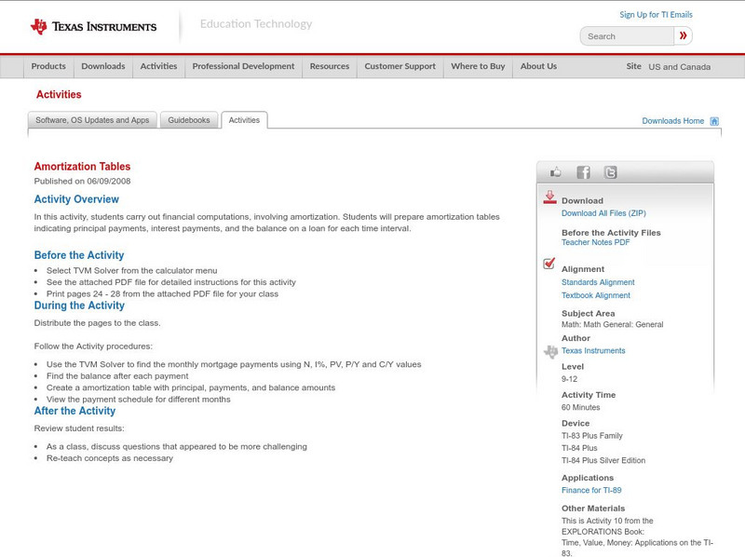Screen dimensions: 745x557
Task: Click the TI-84 Plus Silver Edition entry
Action: coord(603,460)
